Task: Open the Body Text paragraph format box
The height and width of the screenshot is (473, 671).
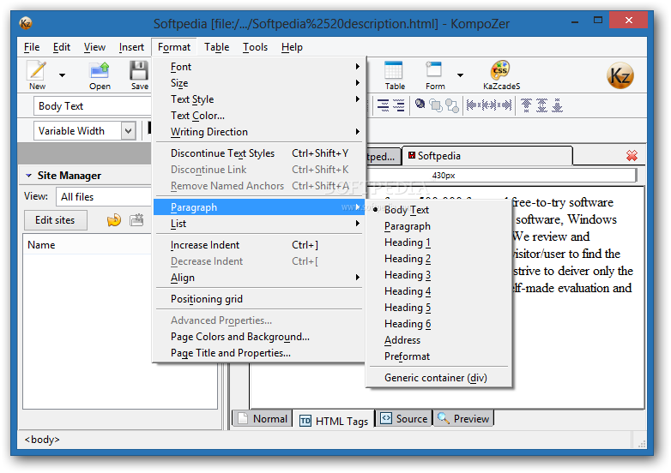Action: pos(92,106)
